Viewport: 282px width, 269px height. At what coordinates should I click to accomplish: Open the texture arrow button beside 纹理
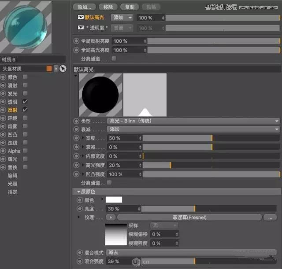(111, 217)
